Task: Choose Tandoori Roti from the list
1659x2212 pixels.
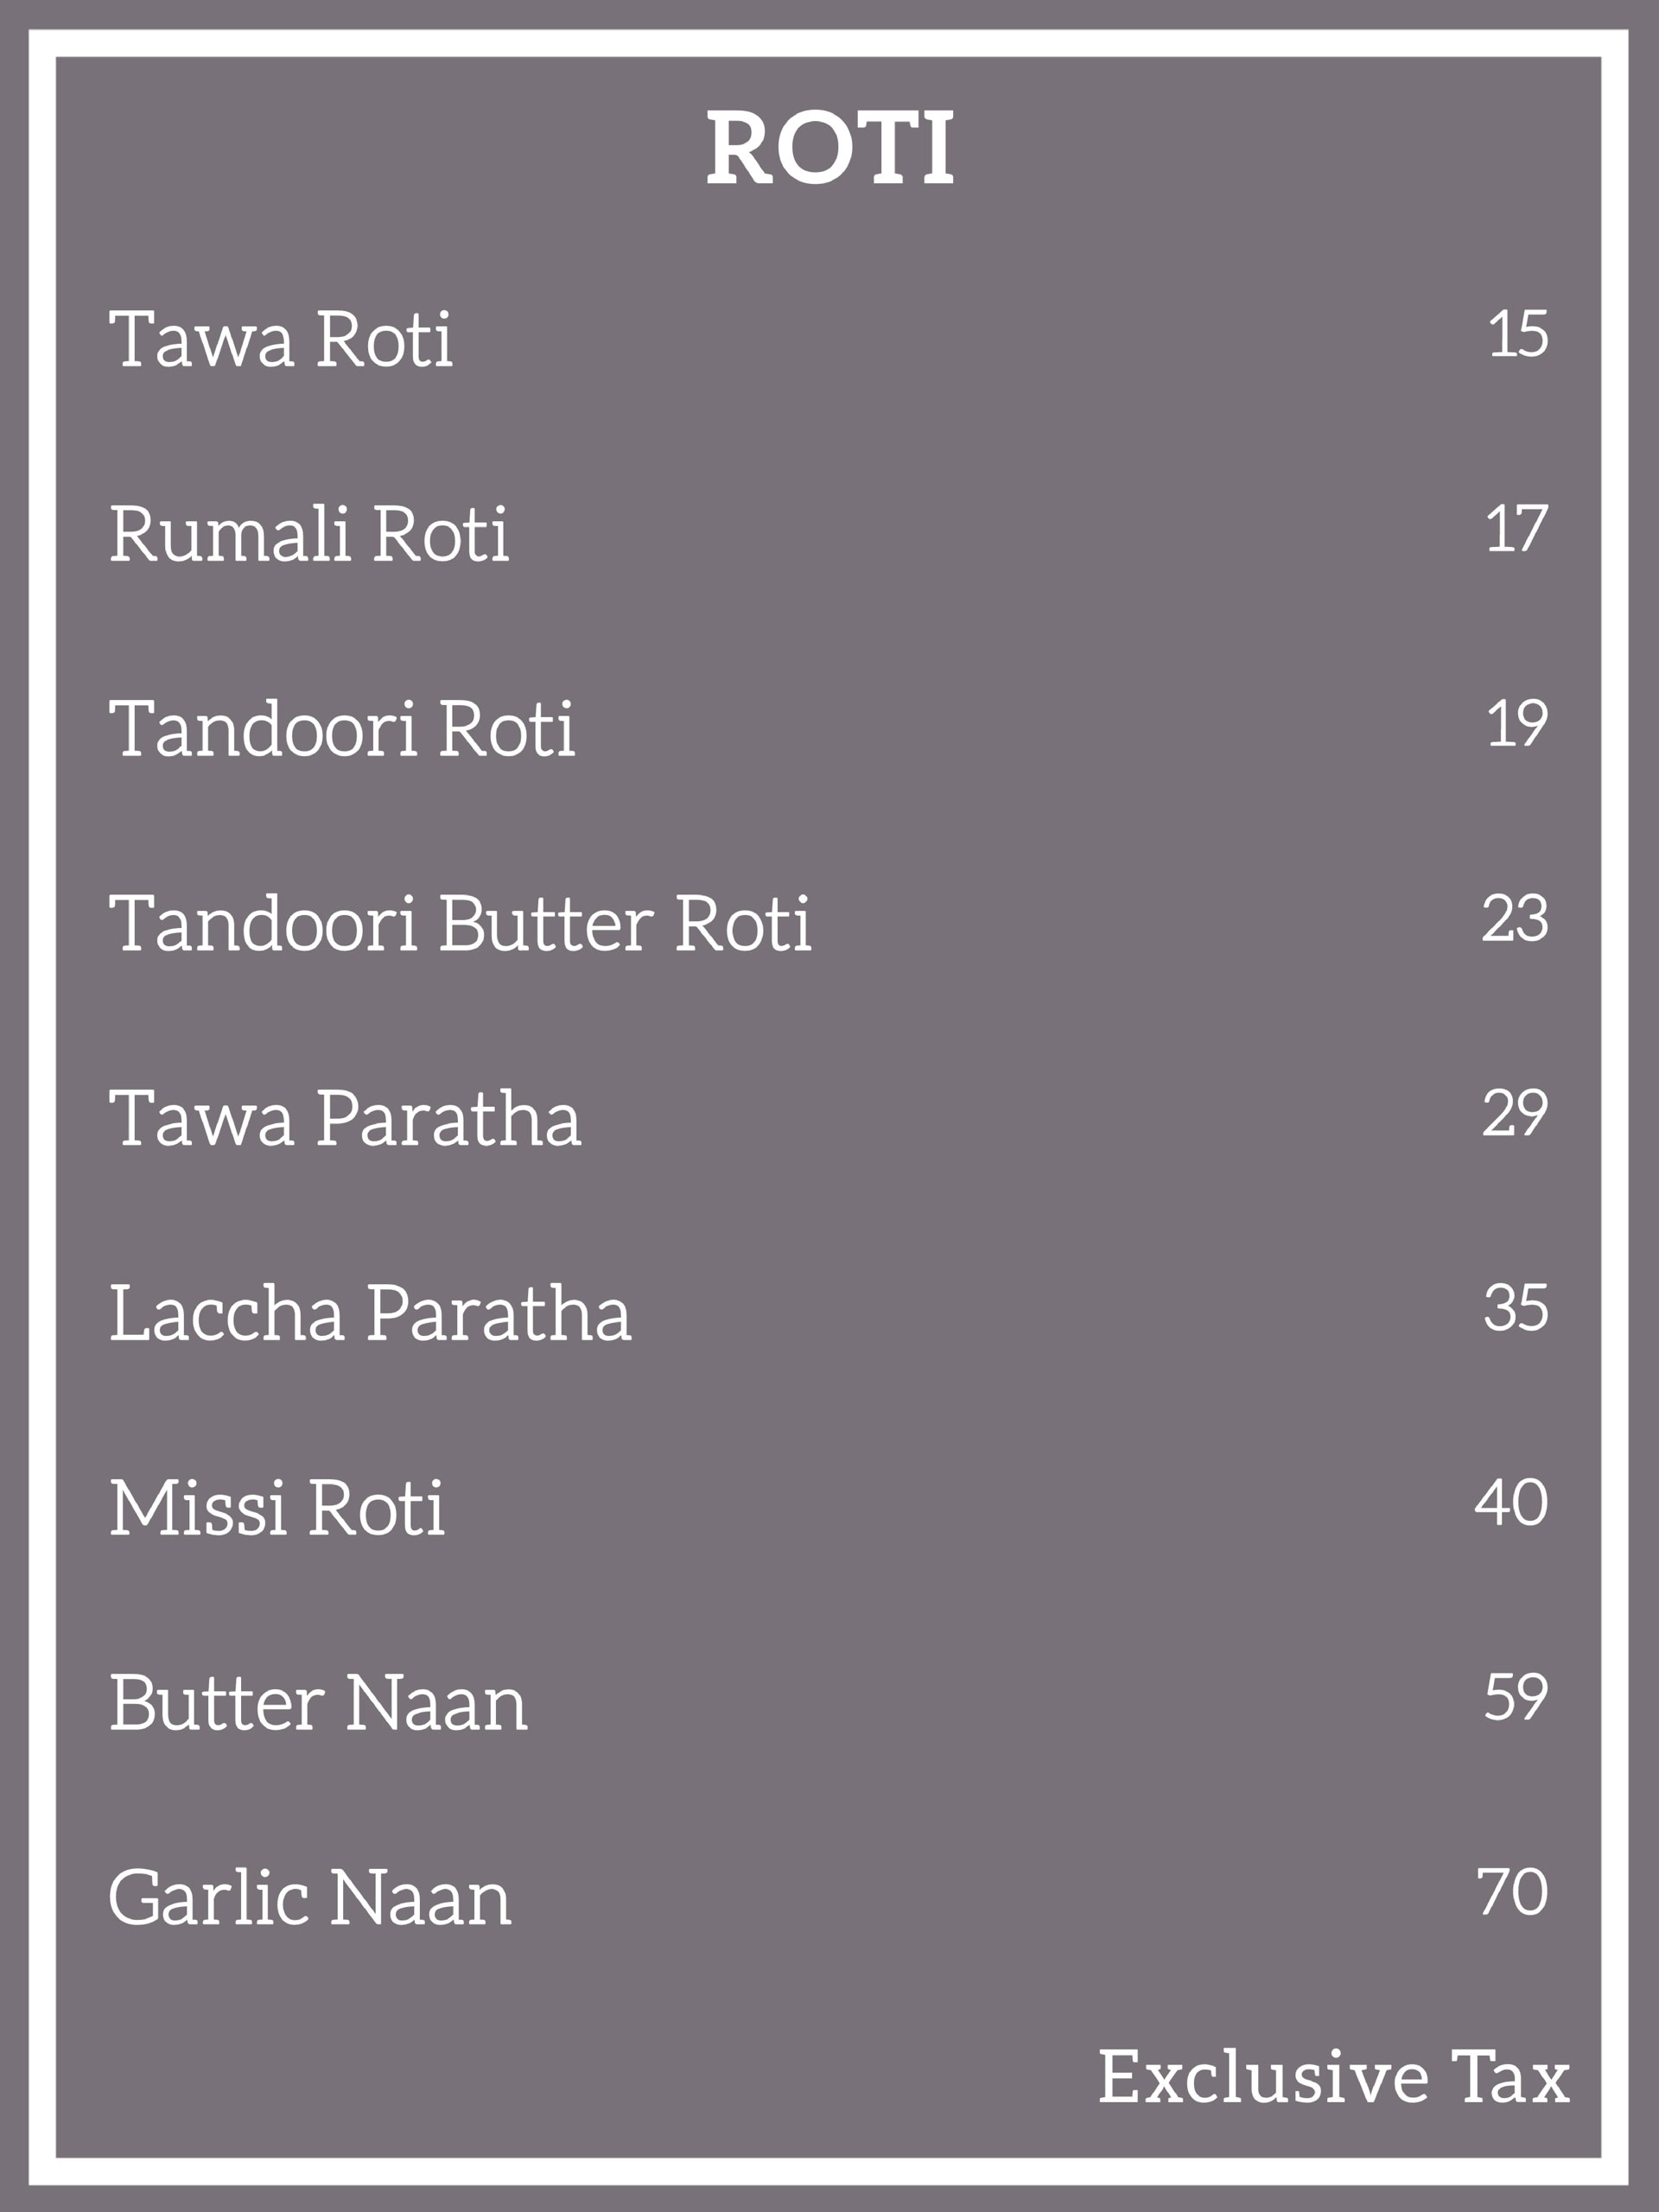Action: 342,728
